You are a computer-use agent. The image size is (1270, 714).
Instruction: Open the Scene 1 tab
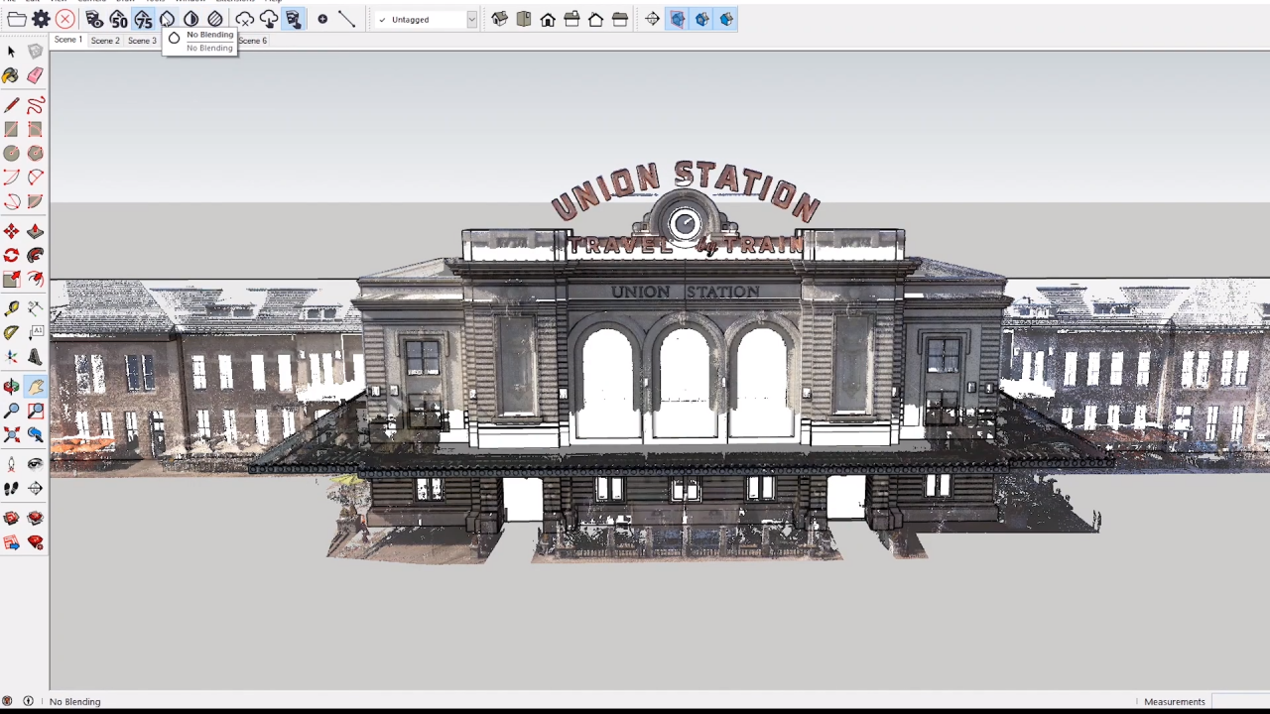click(x=68, y=40)
